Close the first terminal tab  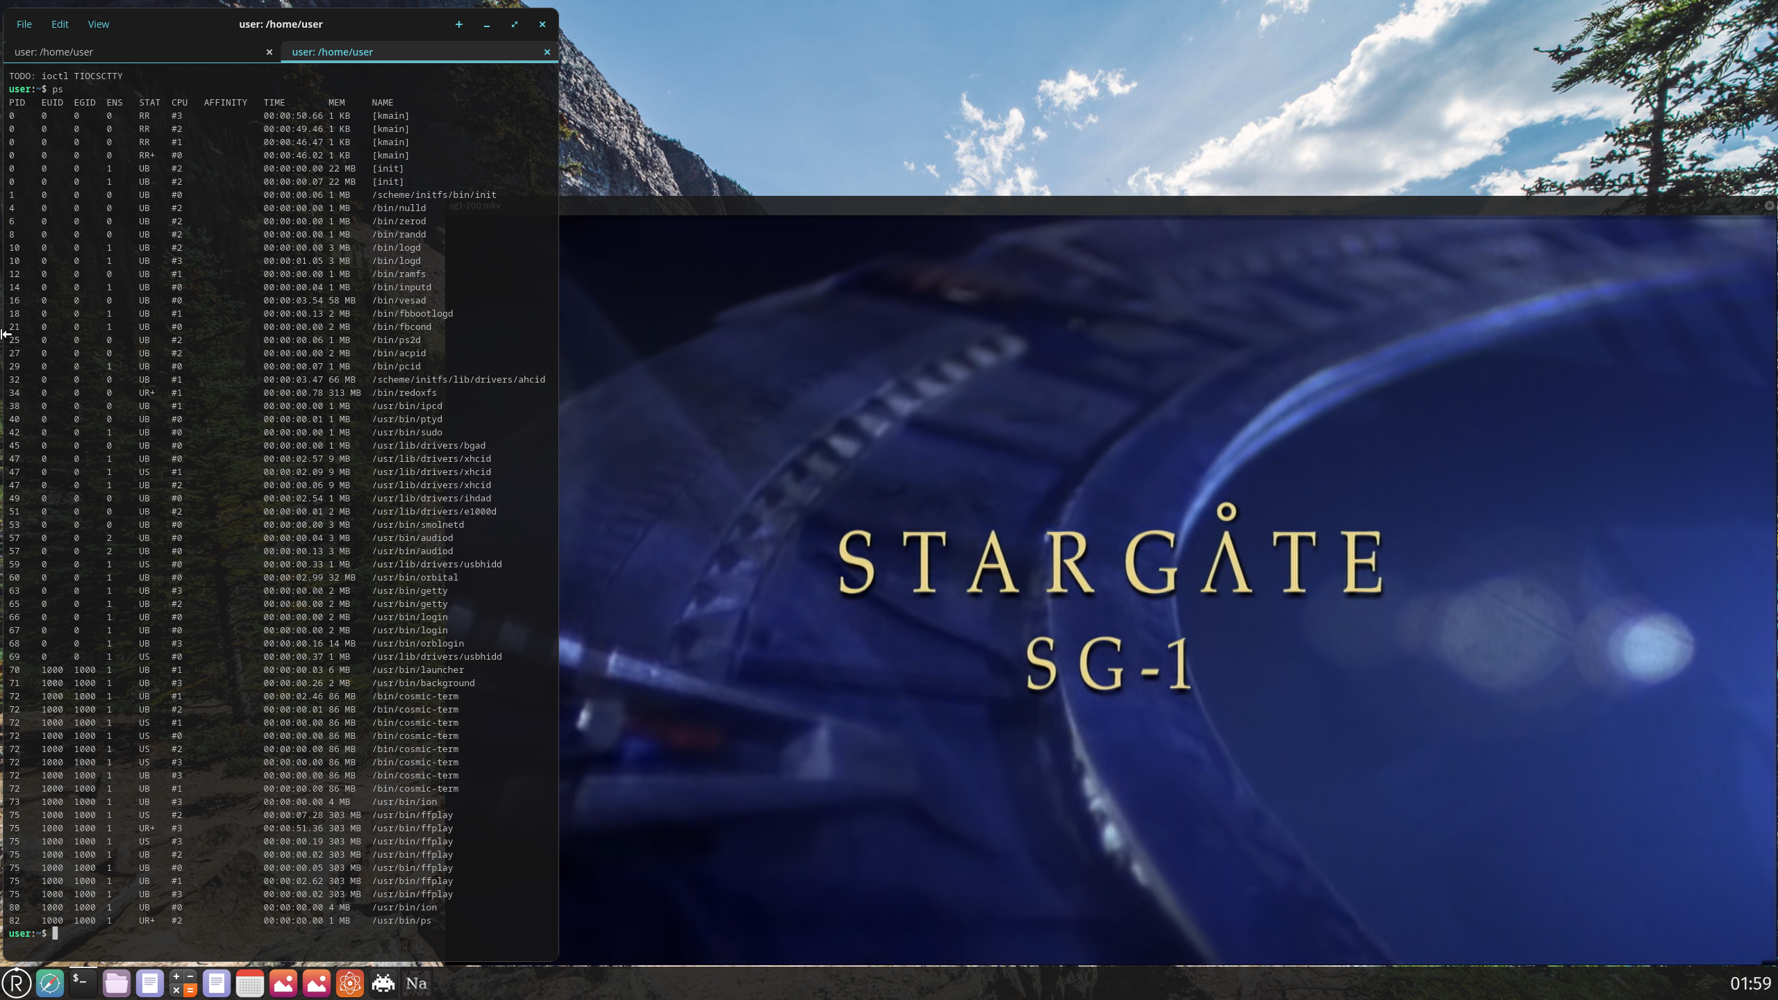point(269,52)
